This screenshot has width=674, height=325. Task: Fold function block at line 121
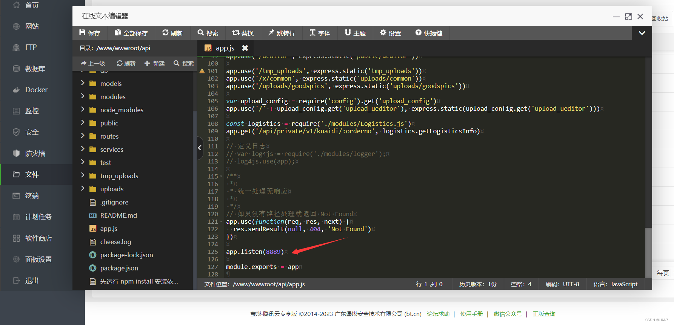[221, 221]
